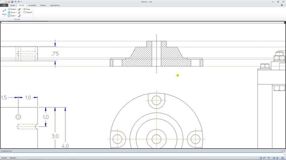
Task: Select the Move tool
Action: point(4,12)
